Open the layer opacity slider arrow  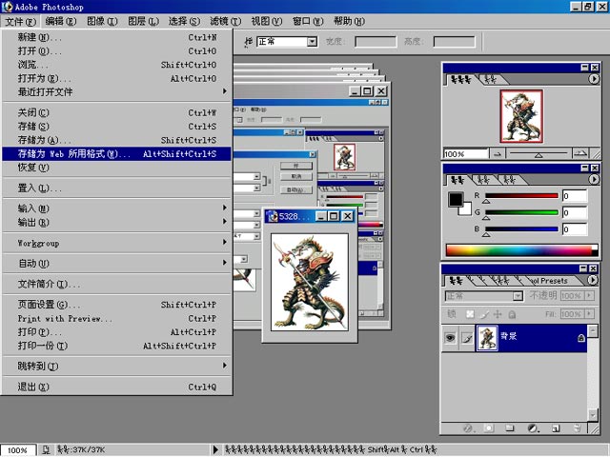pyautogui.click(x=589, y=295)
